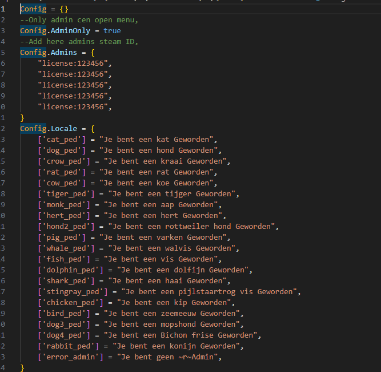Click the string "Je bent een walvis Geworden"
The image size is (381, 372).
click(172, 248)
